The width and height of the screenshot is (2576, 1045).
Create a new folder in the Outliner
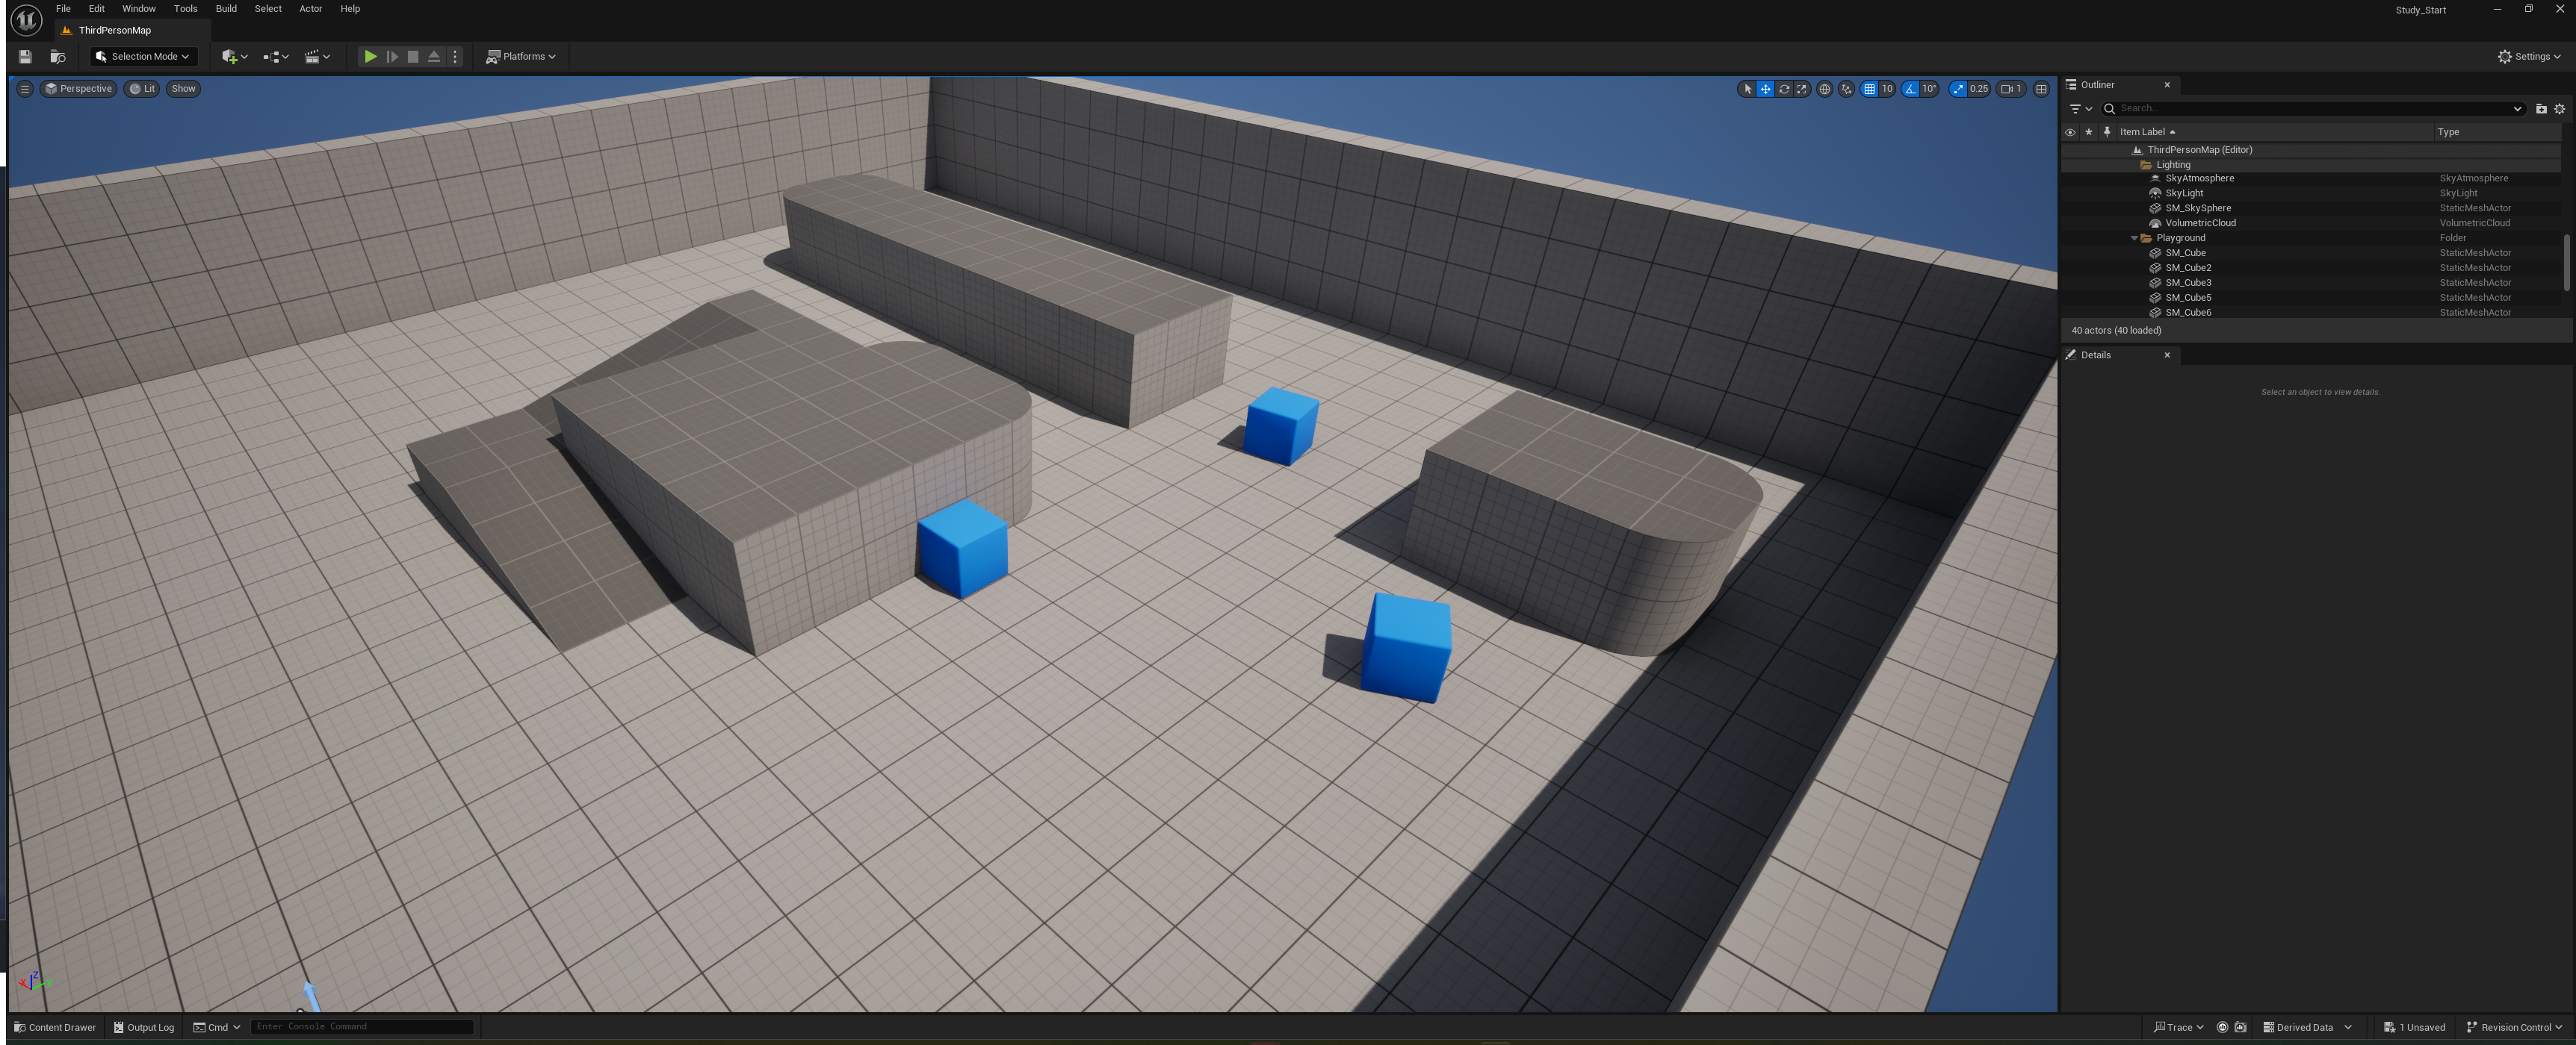click(x=2540, y=109)
